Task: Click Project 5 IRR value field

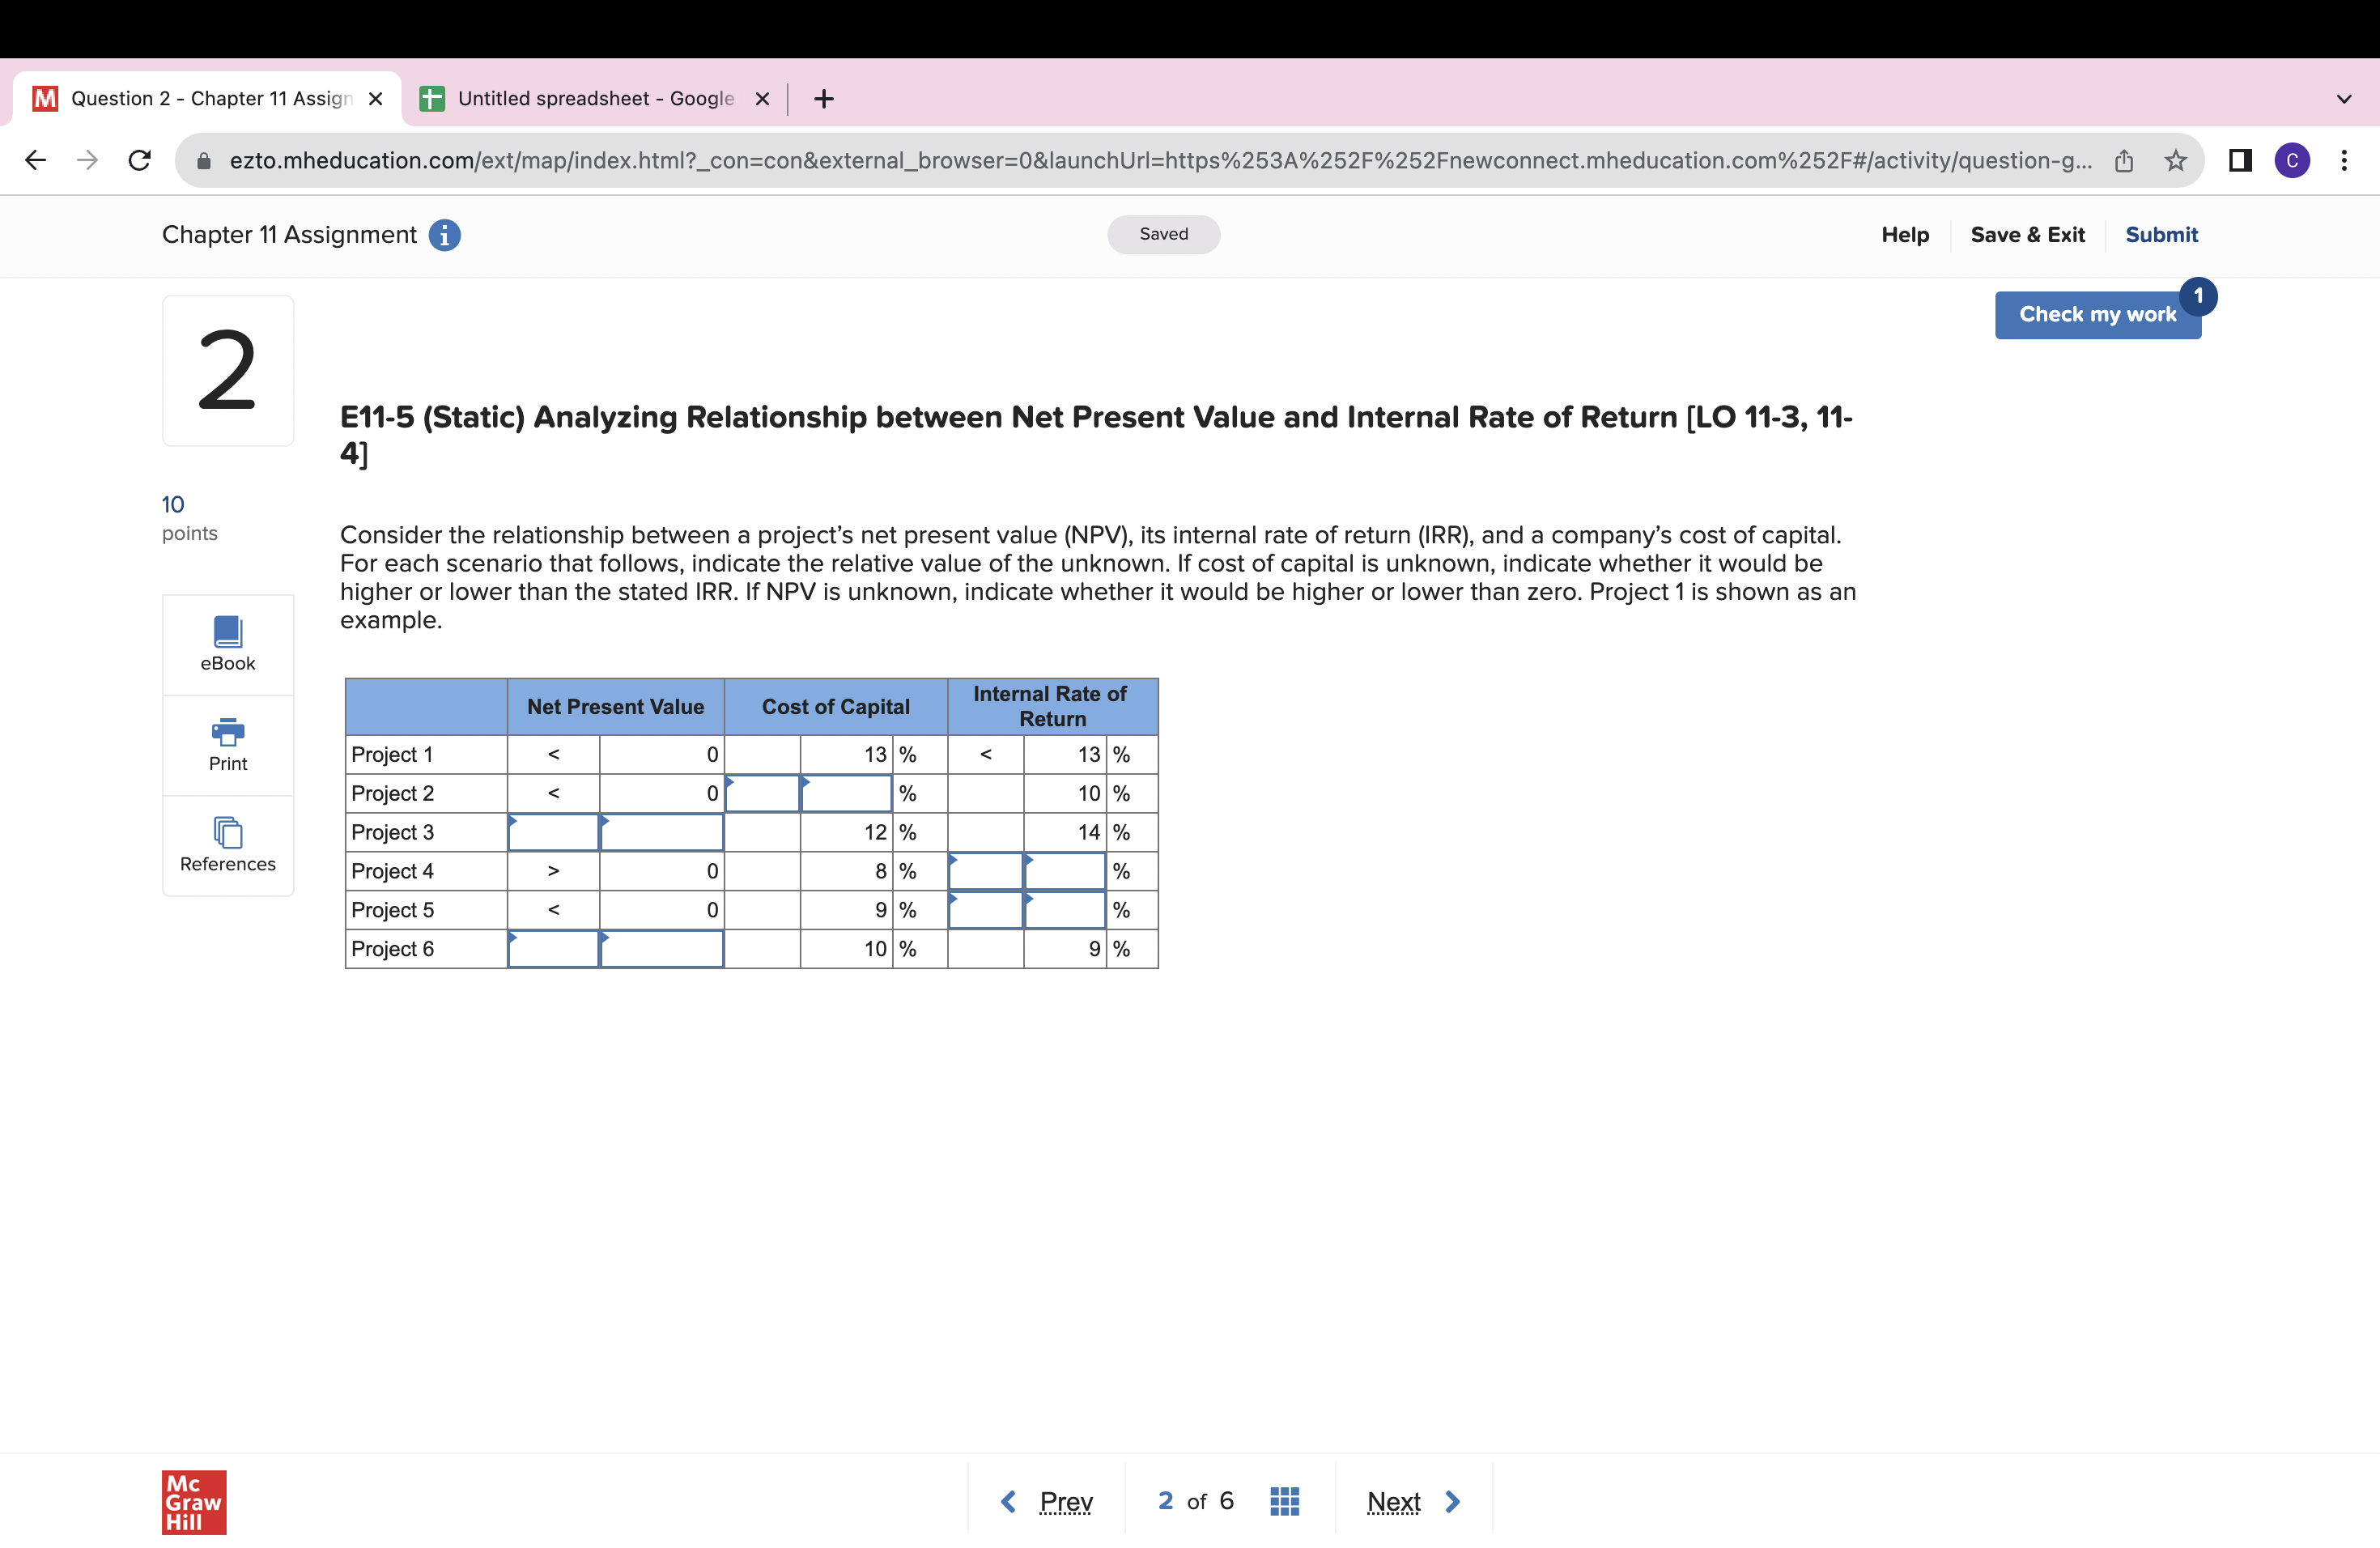Action: (x=1065, y=911)
